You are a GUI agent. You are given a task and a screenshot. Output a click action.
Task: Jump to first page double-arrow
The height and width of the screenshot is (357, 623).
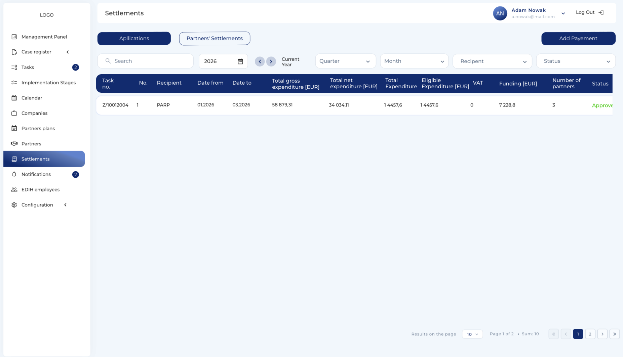(x=554, y=334)
